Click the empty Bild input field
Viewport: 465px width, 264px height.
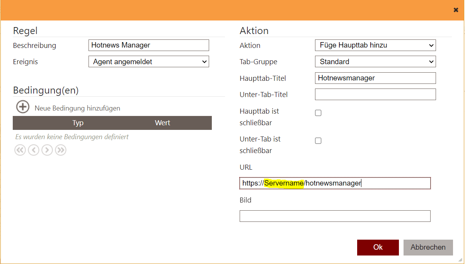[x=335, y=216]
